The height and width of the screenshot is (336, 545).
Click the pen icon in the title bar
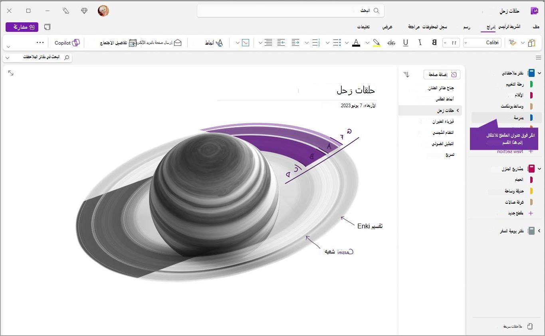(x=66, y=11)
